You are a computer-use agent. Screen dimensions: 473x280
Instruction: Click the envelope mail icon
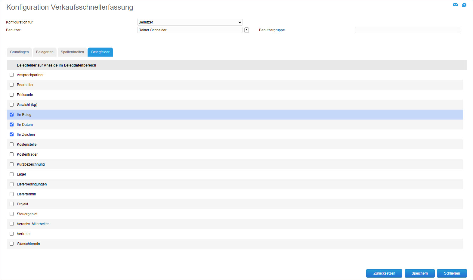click(455, 5)
